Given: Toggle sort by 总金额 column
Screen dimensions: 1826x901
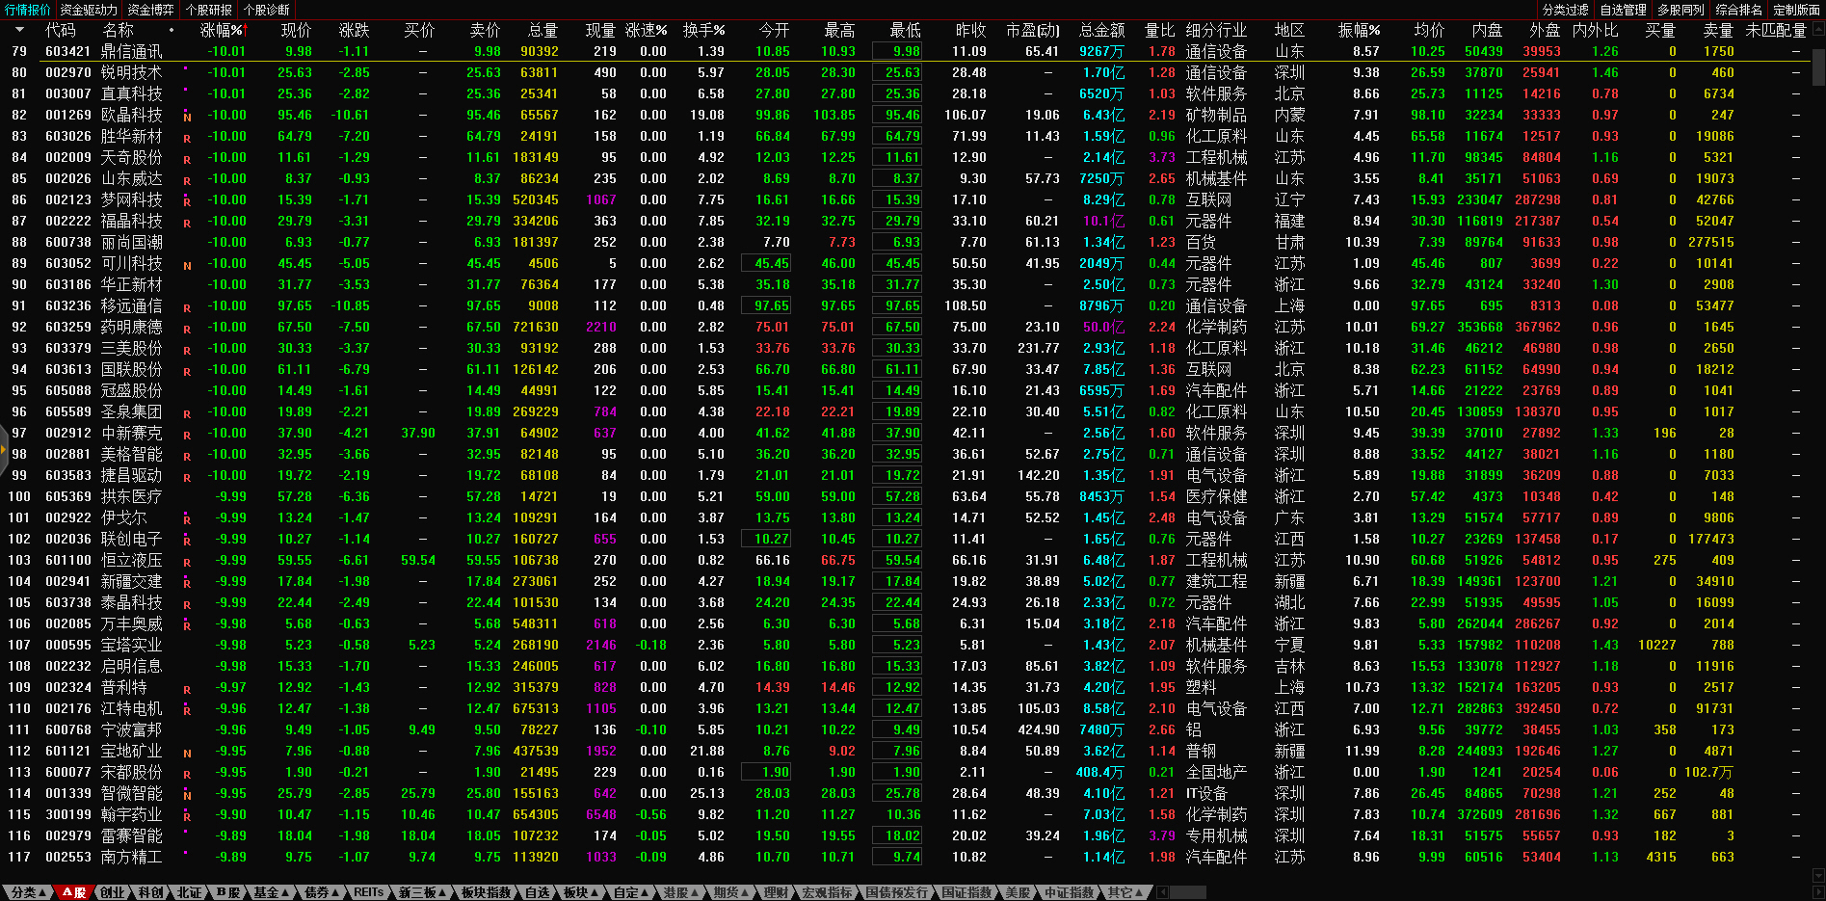Looking at the screenshot, I should pyautogui.click(x=1101, y=30).
